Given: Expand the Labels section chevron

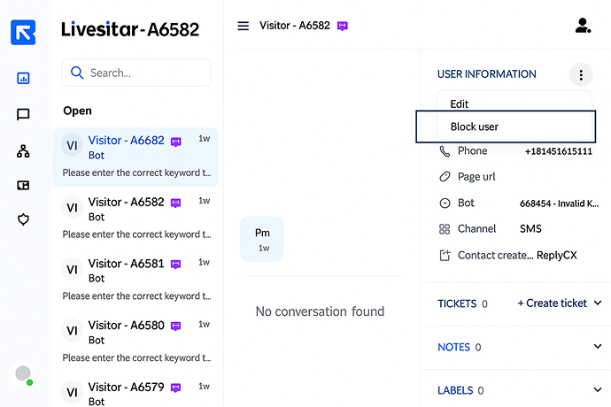Looking at the screenshot, I should point(598,389).
